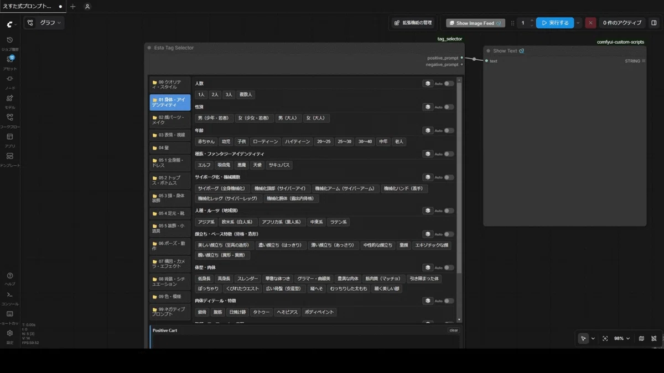This screenshot has width=664, height=373.
Task: Select the 04 髪 category
Action: 170,148
